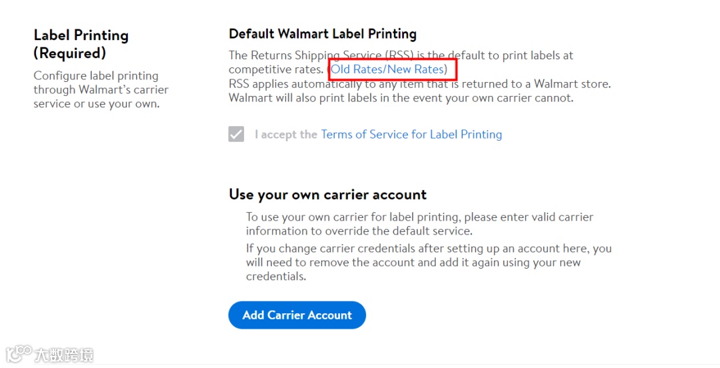
Task: Click the "override the default service" text line
Action: tap(360, 231)
